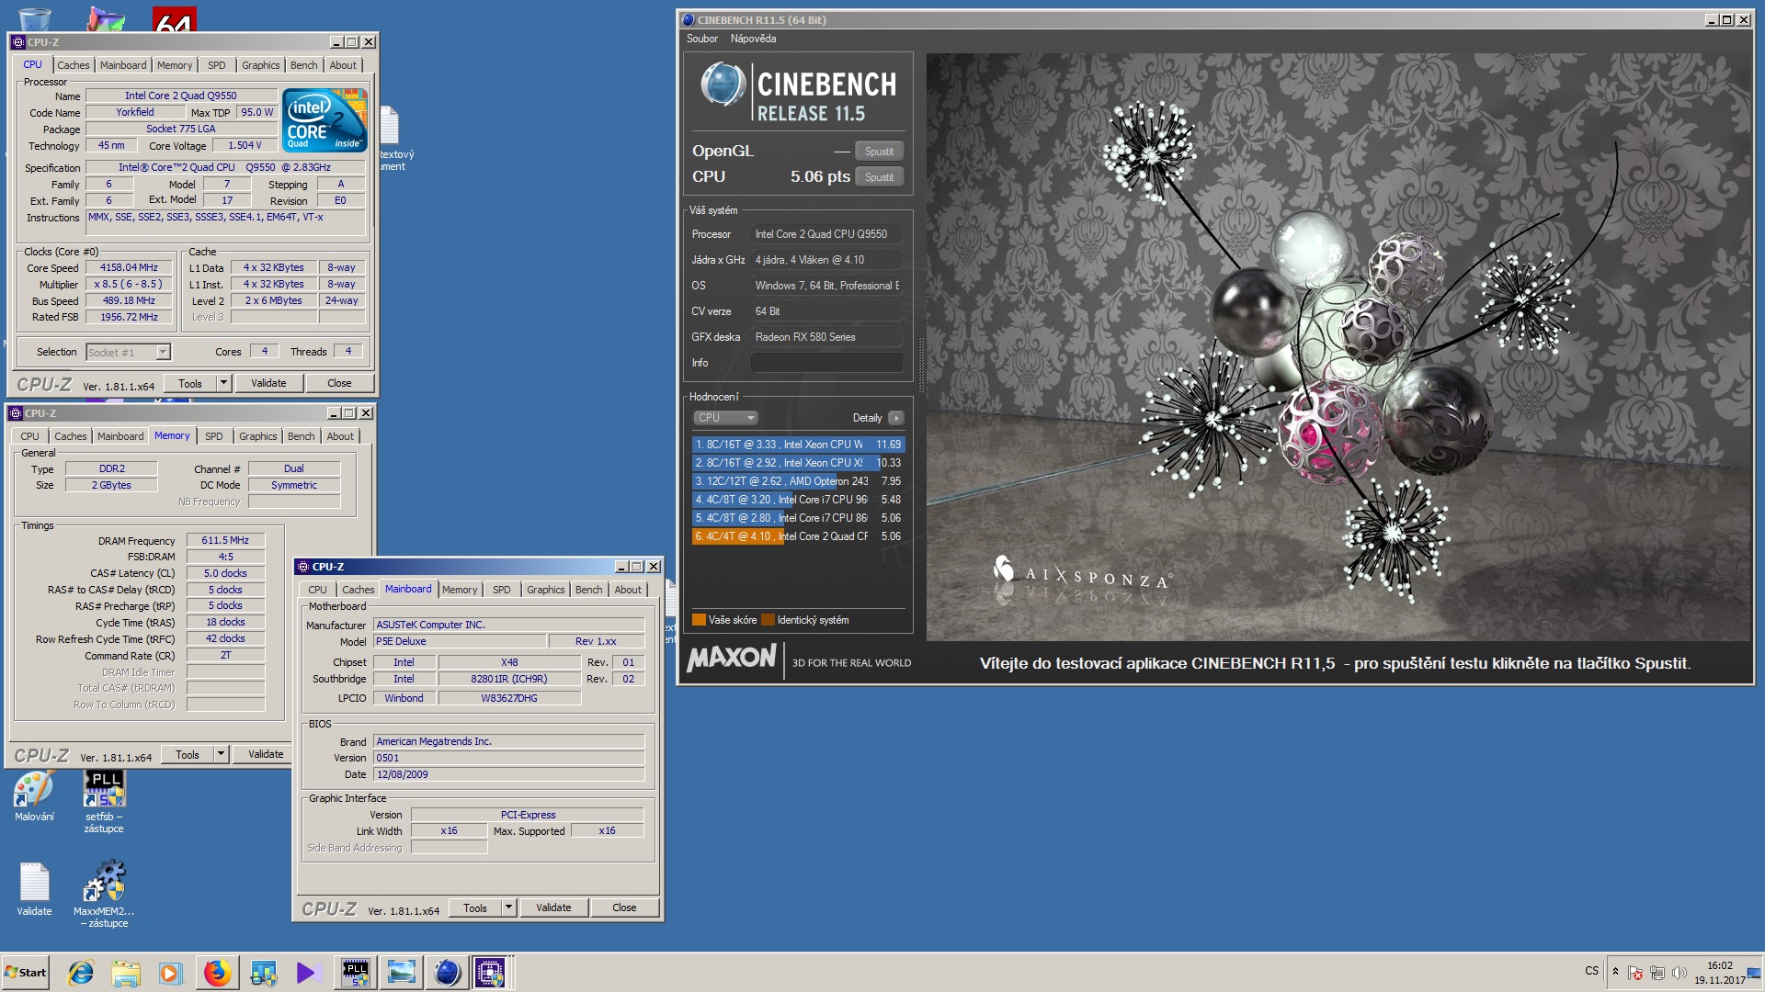The image size is (1765, 992).
Task: Expand Detaily arrow in Hodnocení
Action: point(896,418)
